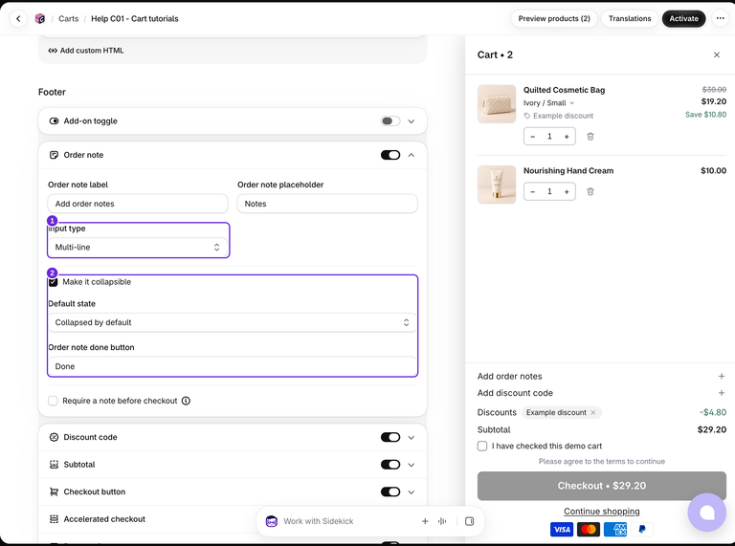Image resolution: width=735 pixels, height=546 pixels.
Task: Edit the Order note placeholder field
Action: pyautogui.click(x=327, y=204)
